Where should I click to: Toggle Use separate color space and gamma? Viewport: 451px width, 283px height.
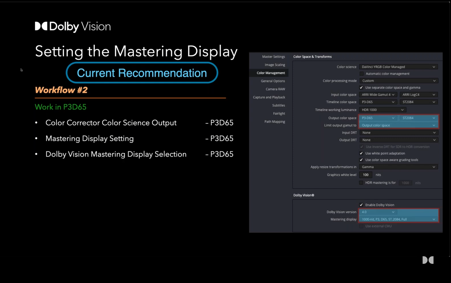[x=361, y=87]
